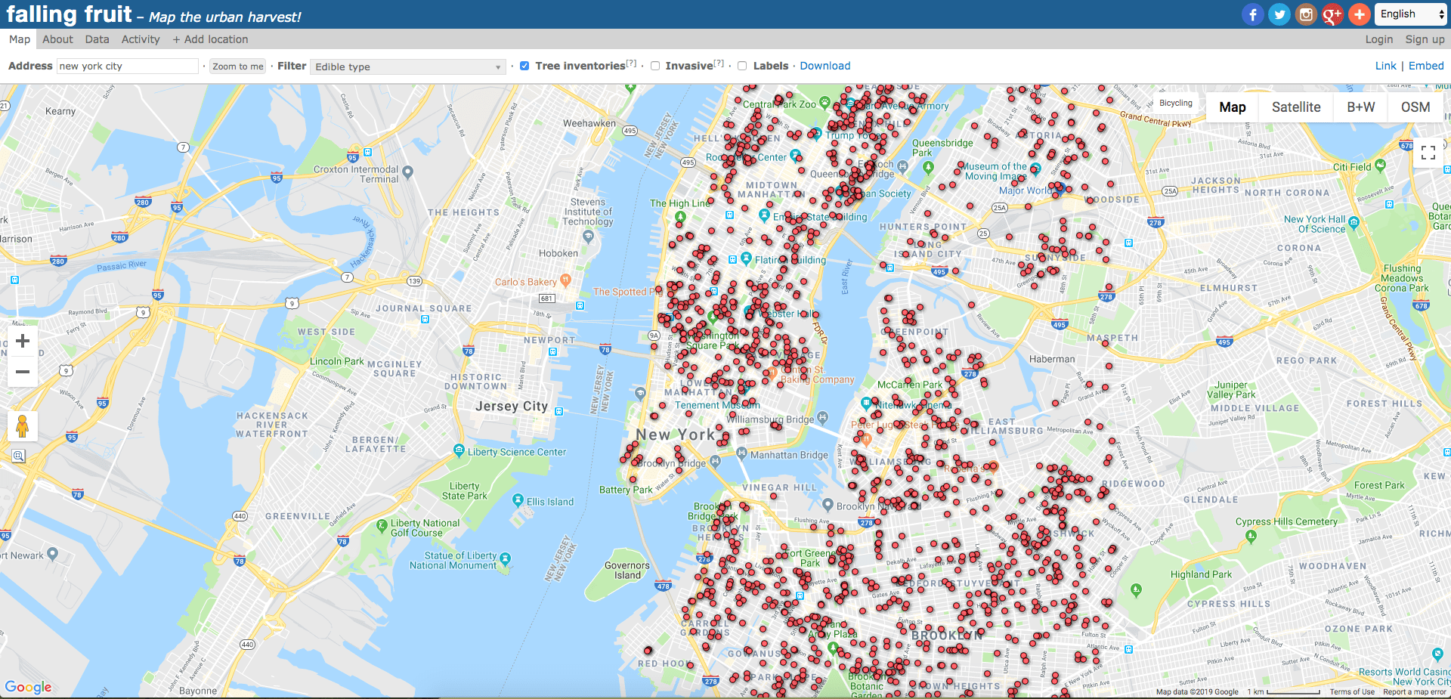
Task: Toggle fullscreen map view icon
Action: click(x=1428, y=153)
